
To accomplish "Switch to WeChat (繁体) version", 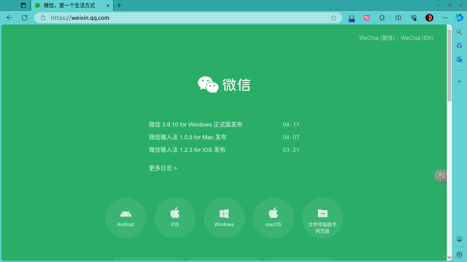I will (x=377, y=38).
